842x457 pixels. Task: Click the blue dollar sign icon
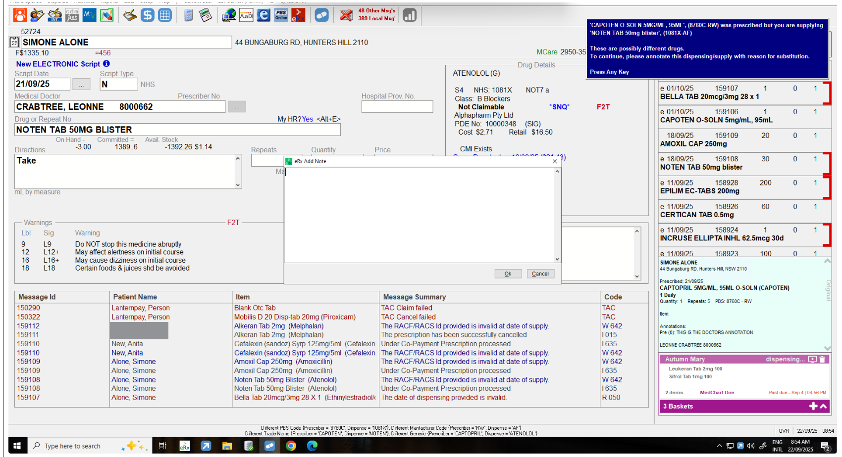[147, 15]
